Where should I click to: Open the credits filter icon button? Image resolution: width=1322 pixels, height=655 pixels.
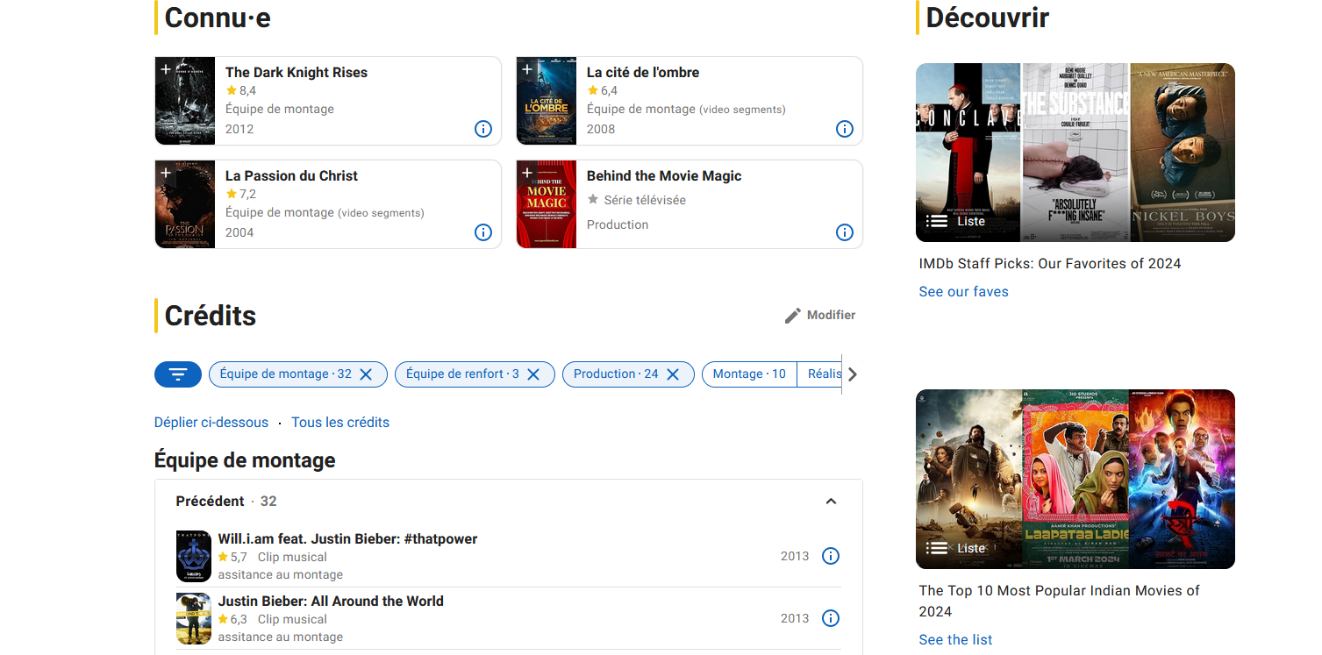pyautogui.click(x=178, y=374)
